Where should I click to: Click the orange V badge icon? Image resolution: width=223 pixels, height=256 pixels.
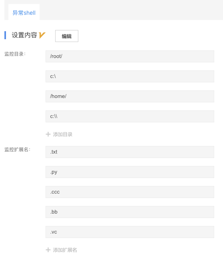42,35
